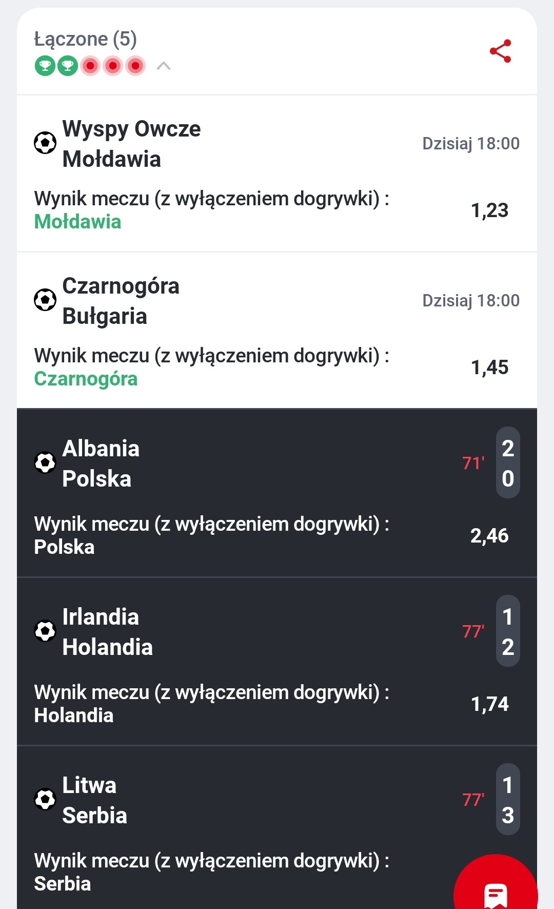Viewport: 554px width, 909px height.
Task: Tap soccer ball icon beside Litwa match
Action: 45,799
